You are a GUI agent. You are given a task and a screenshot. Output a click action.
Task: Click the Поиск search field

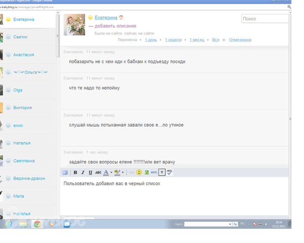pyautogui.click(x=264, y=19)
